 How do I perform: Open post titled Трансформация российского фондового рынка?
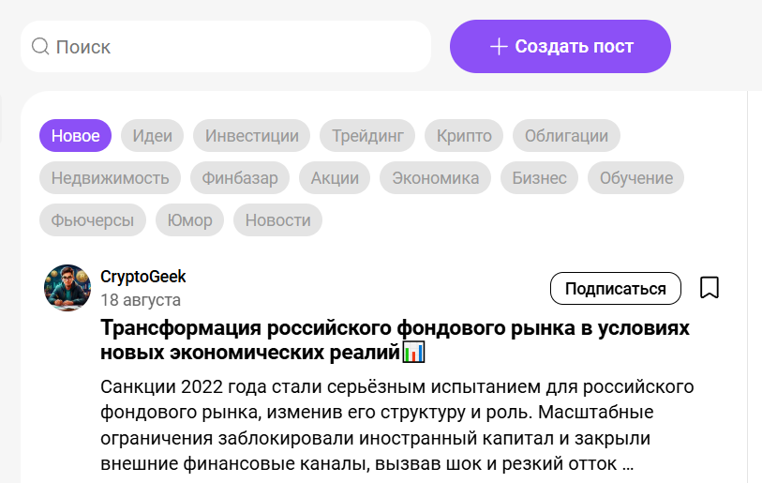(394, 340)
